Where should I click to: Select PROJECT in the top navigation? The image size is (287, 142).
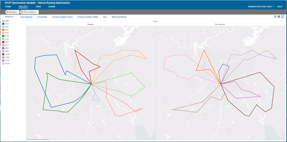pos(23,6)
